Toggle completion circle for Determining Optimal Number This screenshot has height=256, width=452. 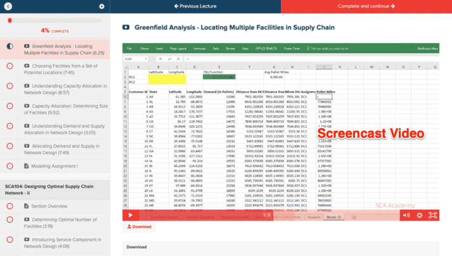click(x=10, y=220)
